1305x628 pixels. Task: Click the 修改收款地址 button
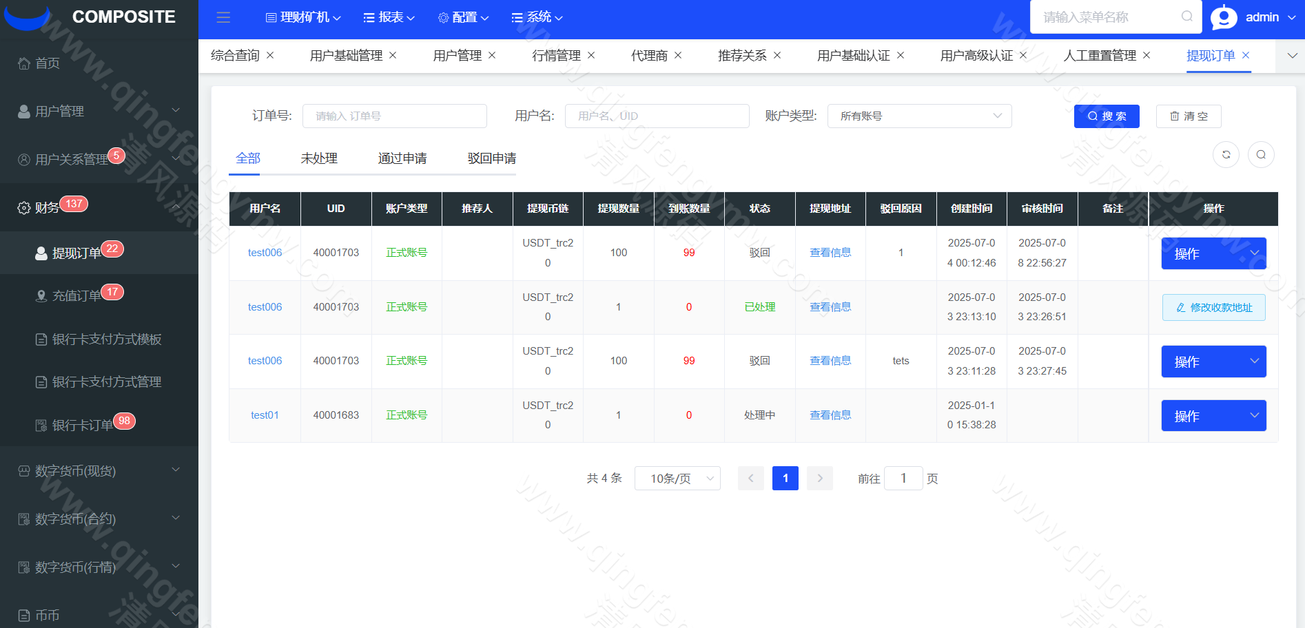click(x=1213, y=307)
